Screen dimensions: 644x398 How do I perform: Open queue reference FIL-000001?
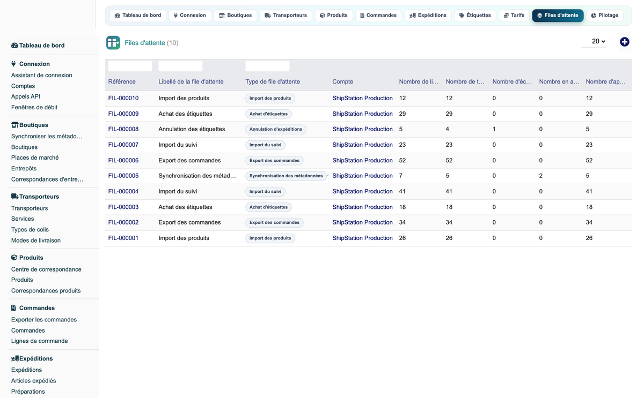point(123,238)
